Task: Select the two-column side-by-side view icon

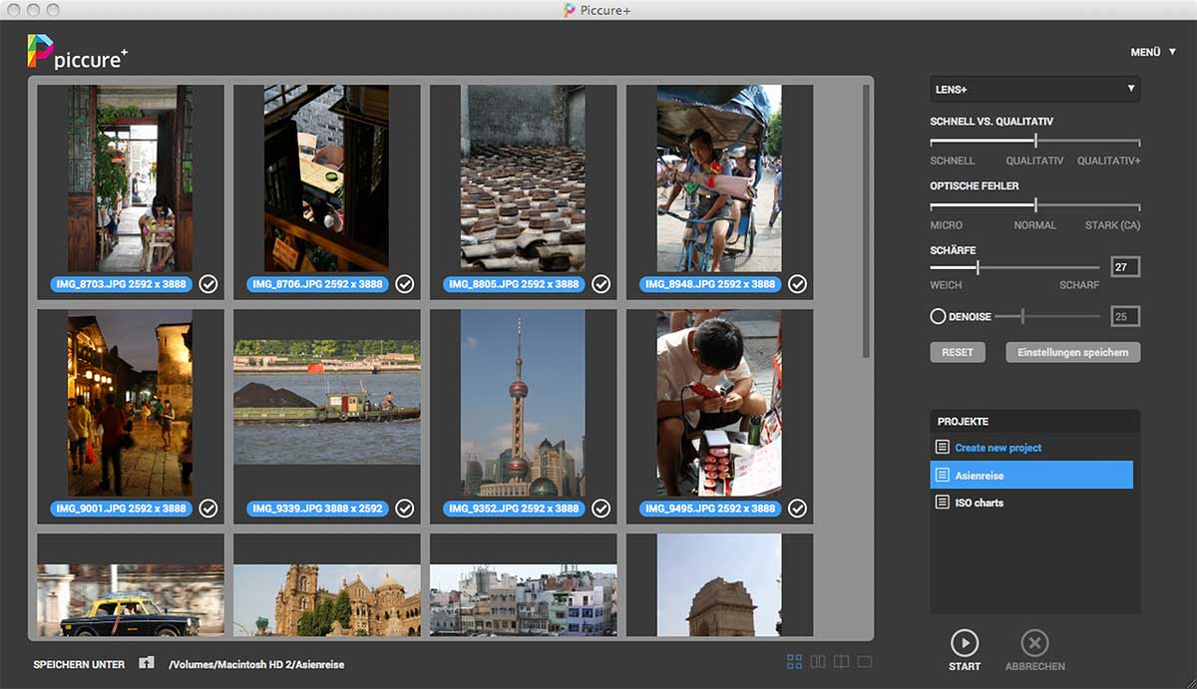Action: (818, 662)
